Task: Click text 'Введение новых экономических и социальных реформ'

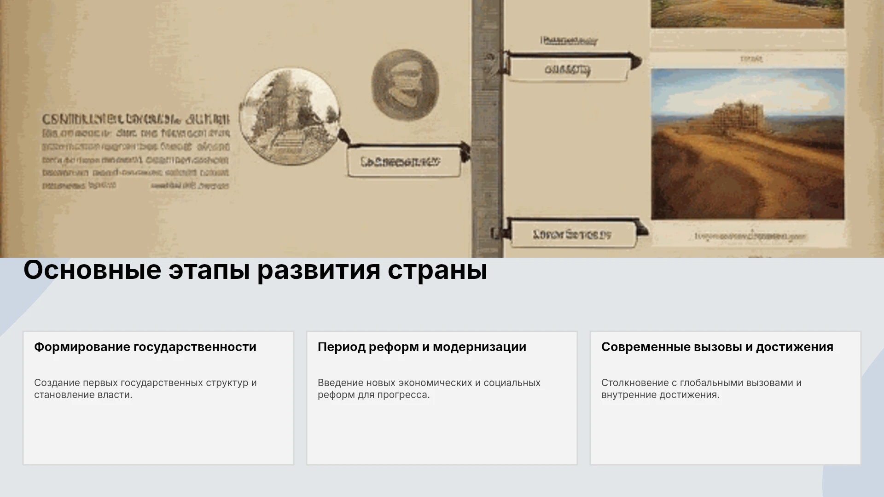Action: 429,388
